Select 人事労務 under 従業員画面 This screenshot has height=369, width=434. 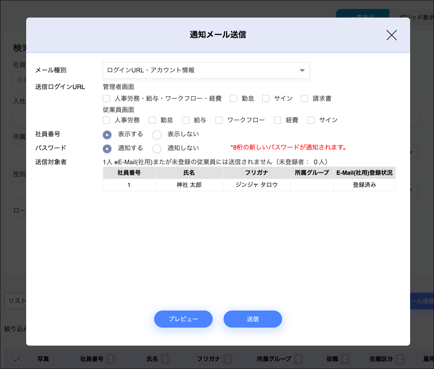[x=107, y=120]
